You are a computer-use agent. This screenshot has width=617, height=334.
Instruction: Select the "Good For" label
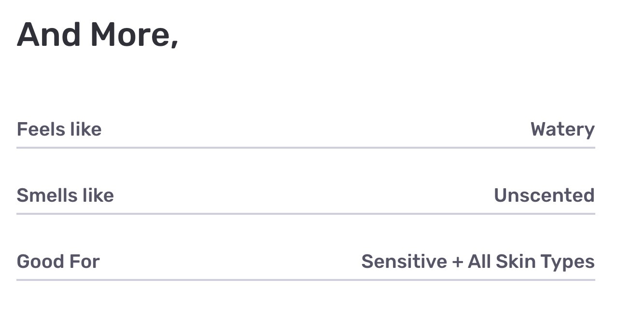coord(58,262)
